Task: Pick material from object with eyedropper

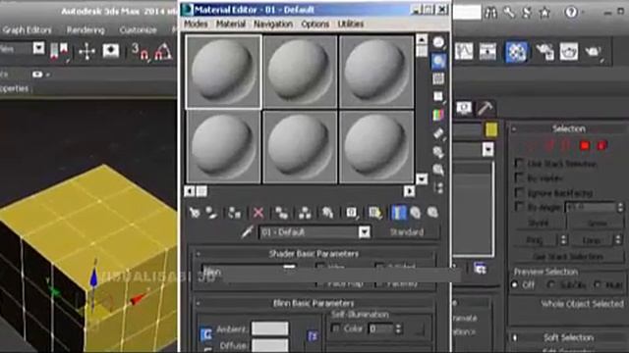Action: click(248, 231)
